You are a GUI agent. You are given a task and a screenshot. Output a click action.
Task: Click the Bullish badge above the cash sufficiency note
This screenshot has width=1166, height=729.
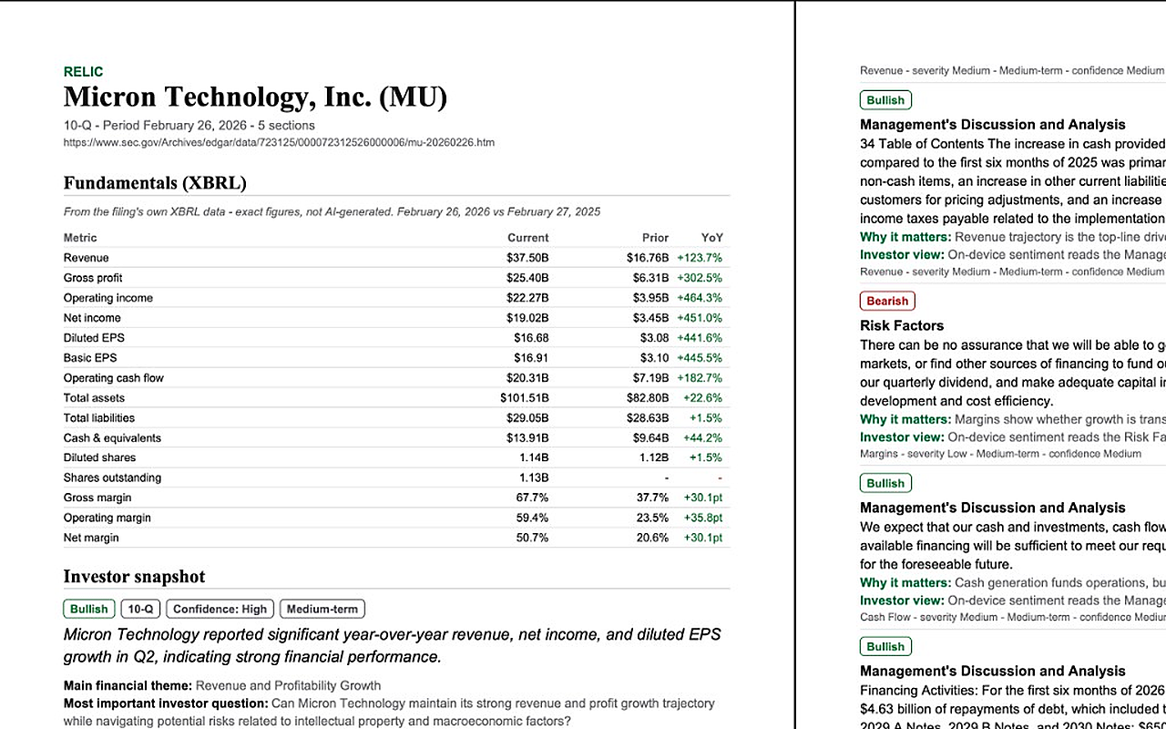point(885,483)
